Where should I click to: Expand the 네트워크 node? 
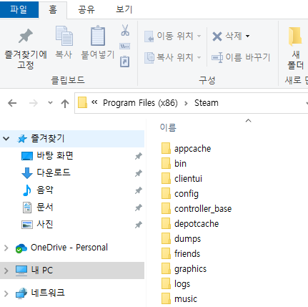point(6,293)
